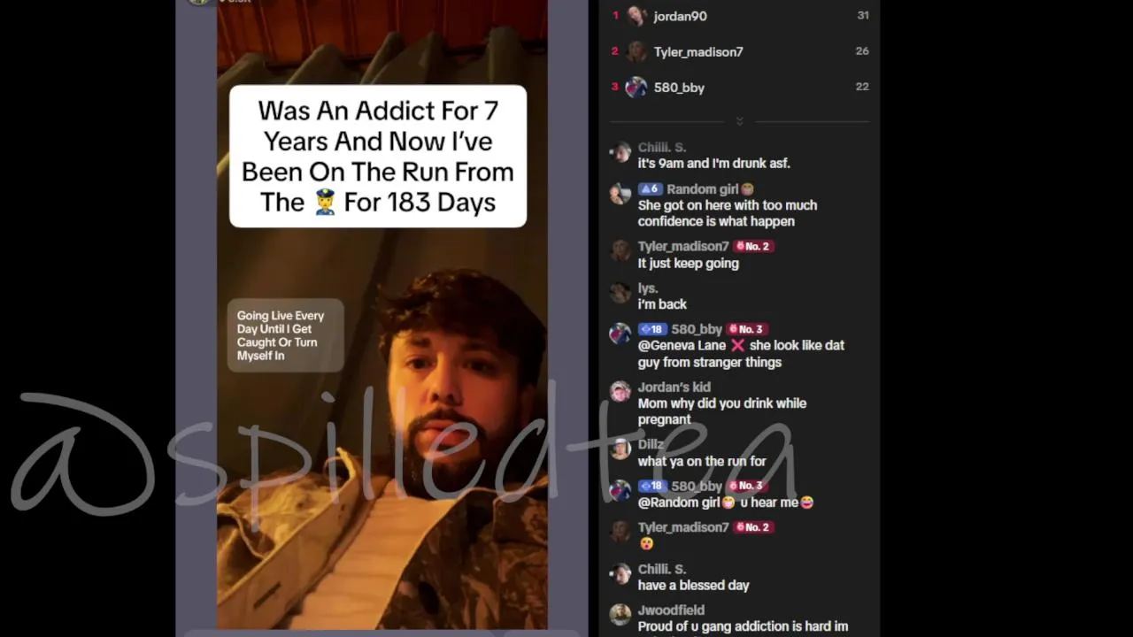Open the Jwoodfield username in chat
This screenshot has height=637, width=1133.
[x=671, y=610]
